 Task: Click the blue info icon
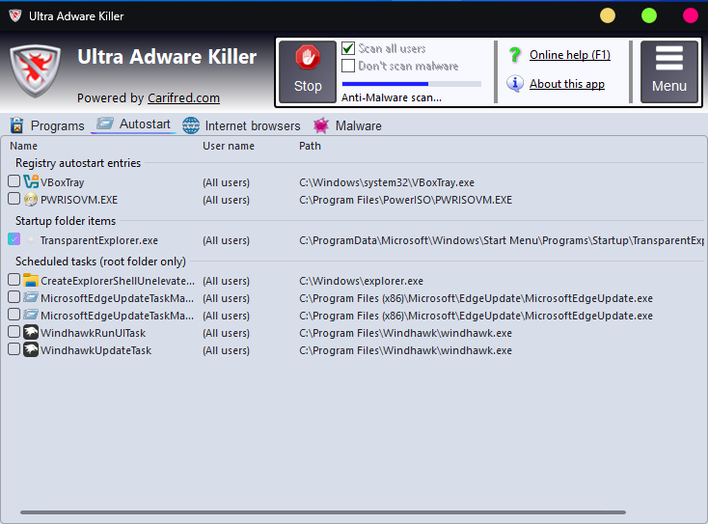(515, 84)
